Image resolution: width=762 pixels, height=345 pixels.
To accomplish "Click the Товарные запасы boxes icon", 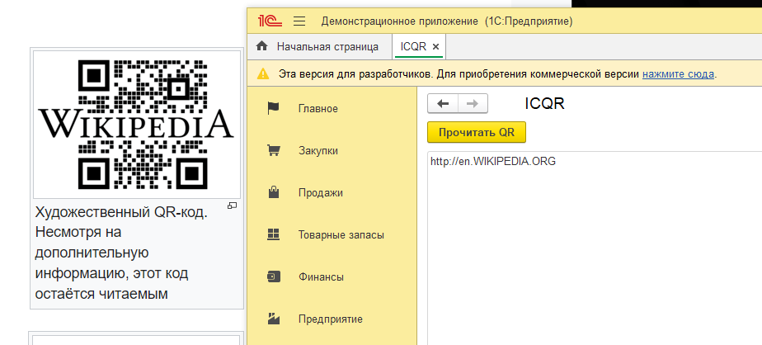I will [x=274, y=234].
